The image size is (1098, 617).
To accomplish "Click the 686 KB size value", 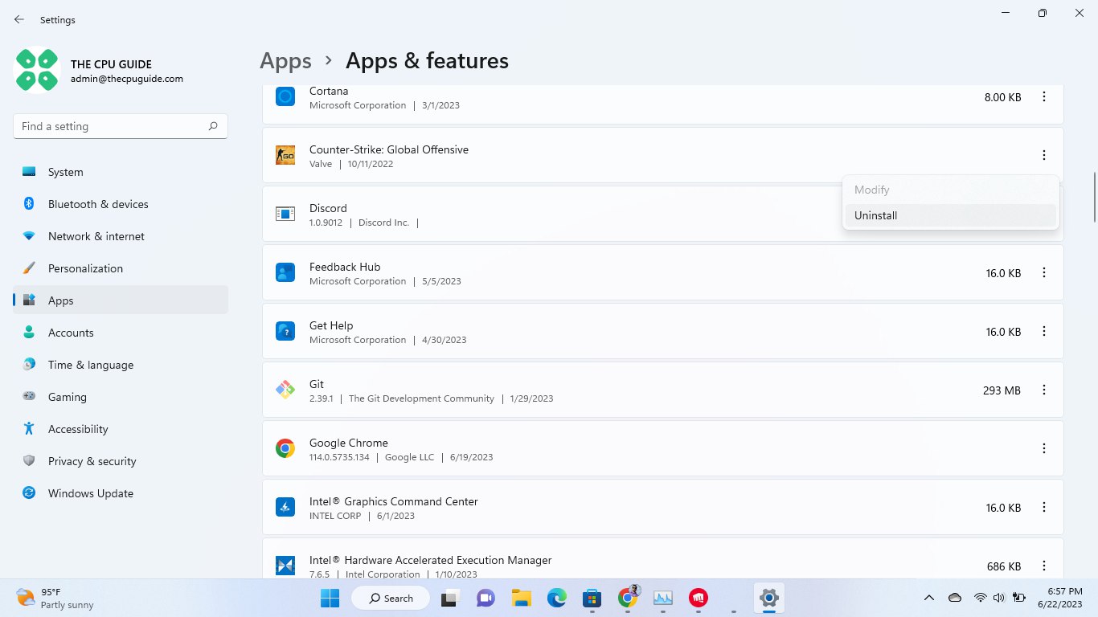I will click(x=1004, y=566).
